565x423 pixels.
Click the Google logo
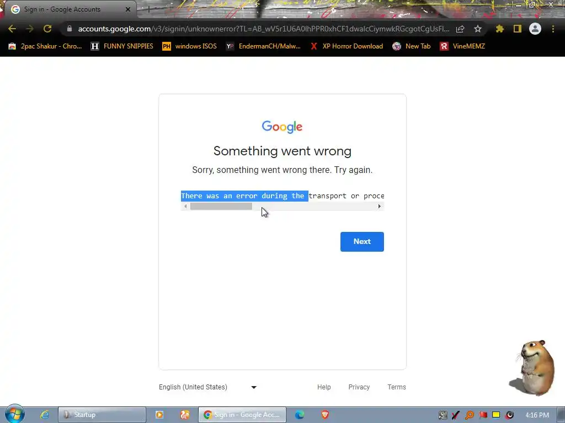282,127
